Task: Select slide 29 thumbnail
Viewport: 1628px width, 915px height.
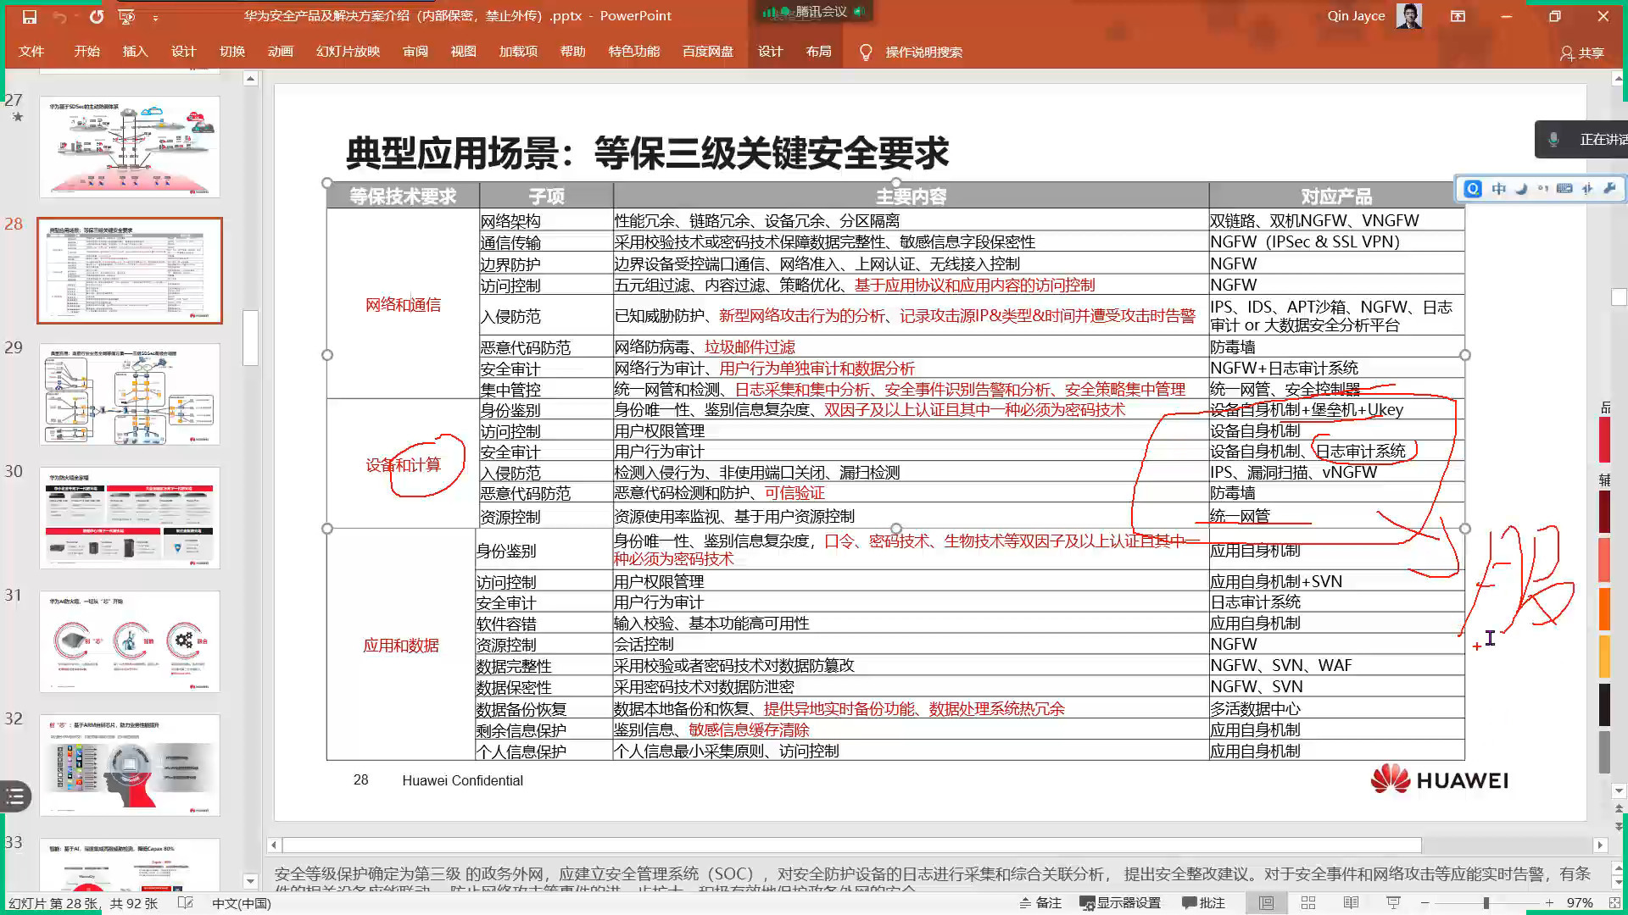Action: coord(130,394)
